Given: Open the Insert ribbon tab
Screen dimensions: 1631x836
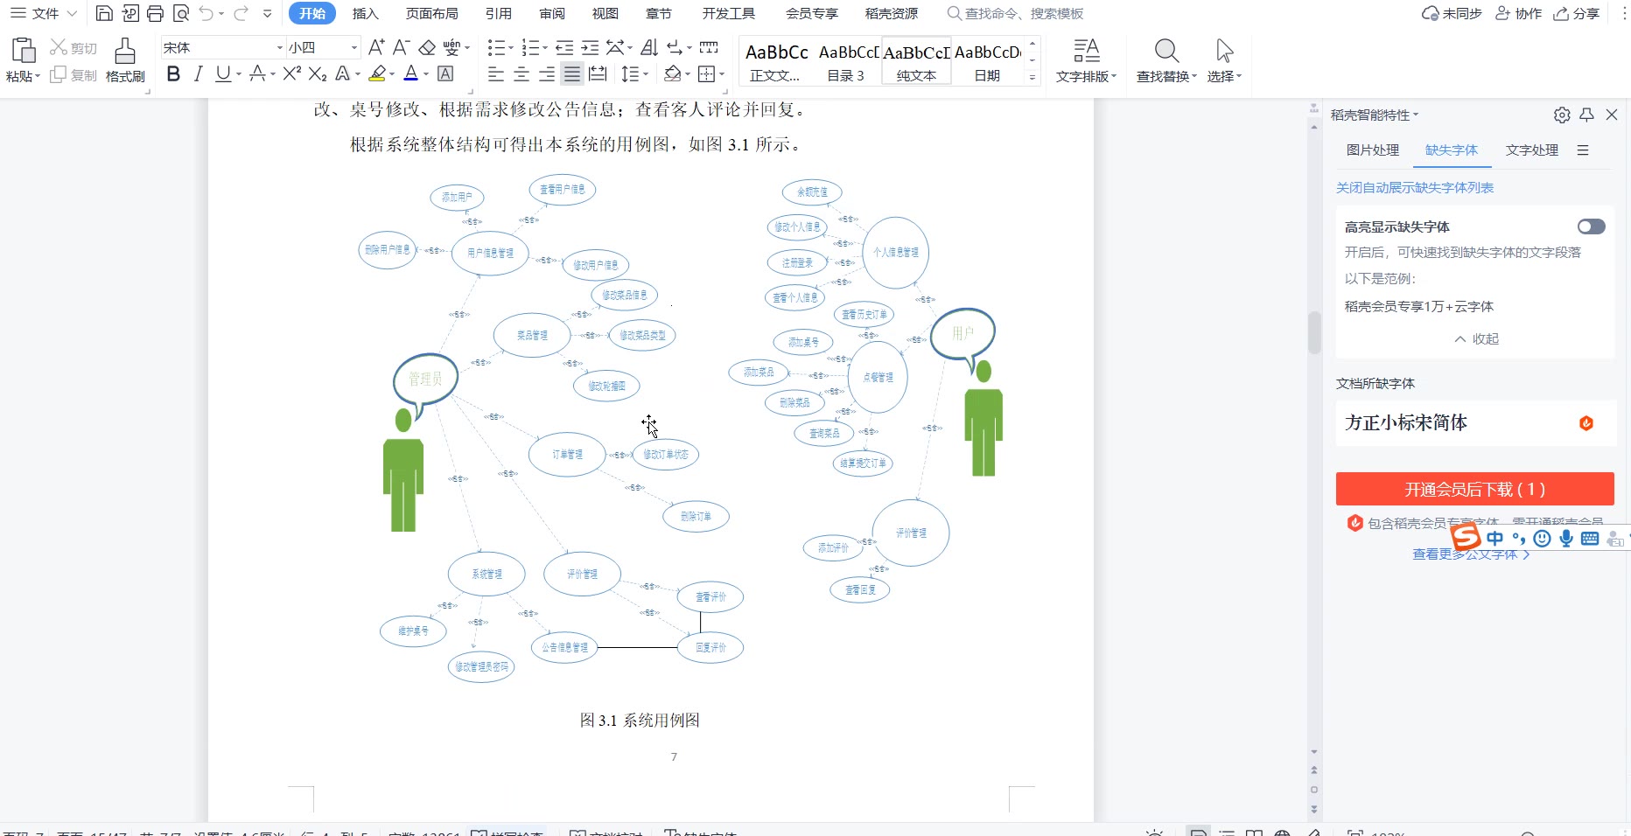Looking at the screenshot, I should point(365,13).
